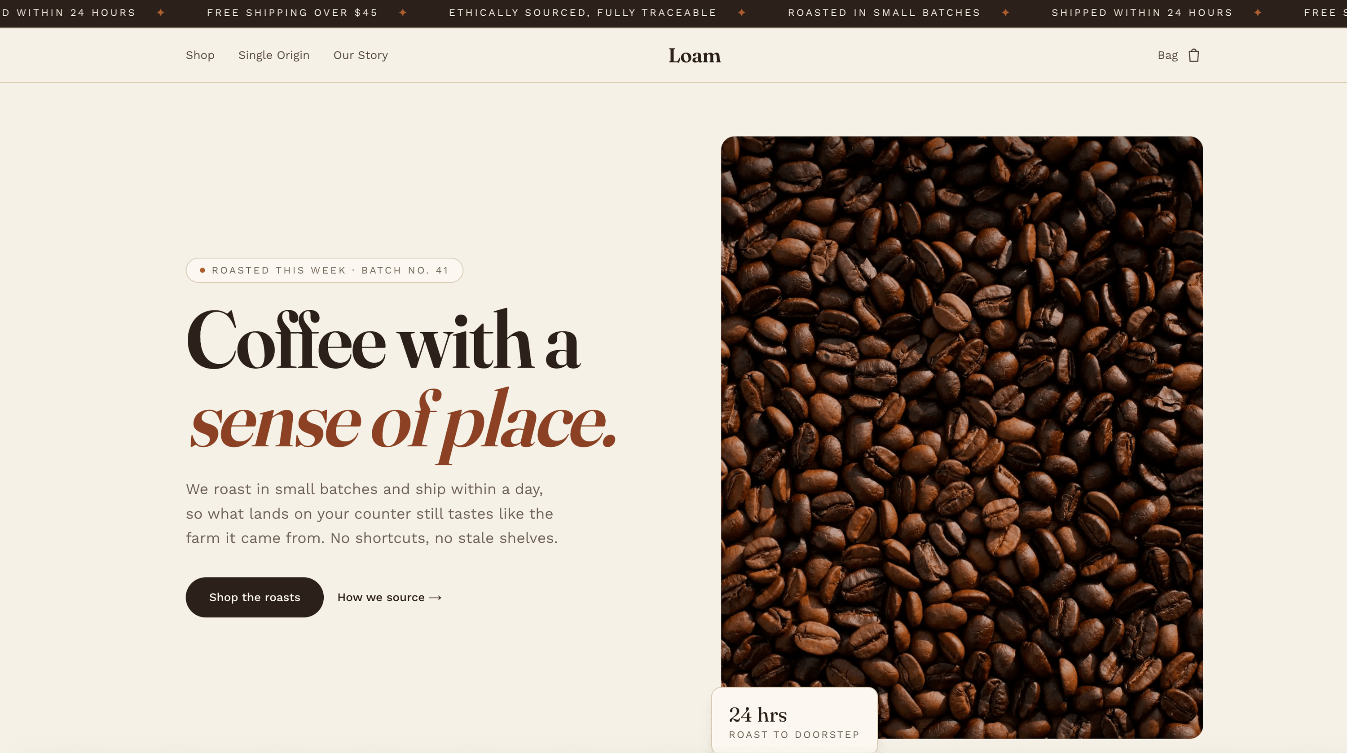
Task: Click 'Roasted in small batches' banner text
Action: coord(884,13)
